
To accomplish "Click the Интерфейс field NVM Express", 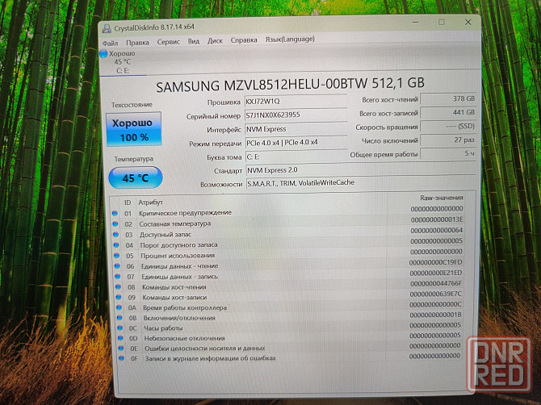I will pyautogui.click(x=296, y=129).
